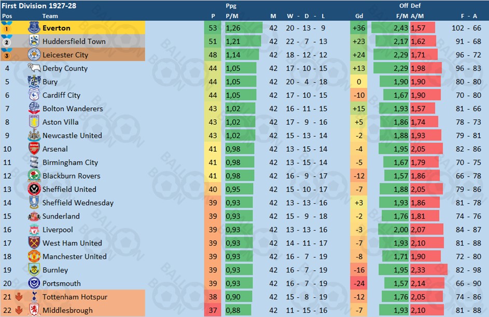Select the Sheffield United crest
489x317 pixels.
(34, 189)
